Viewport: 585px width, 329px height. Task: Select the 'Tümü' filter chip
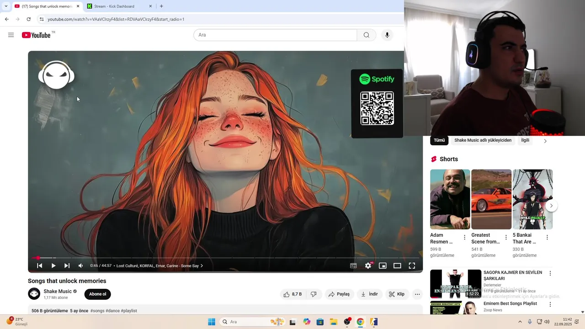pyautogui.click(x=439, y=140)
